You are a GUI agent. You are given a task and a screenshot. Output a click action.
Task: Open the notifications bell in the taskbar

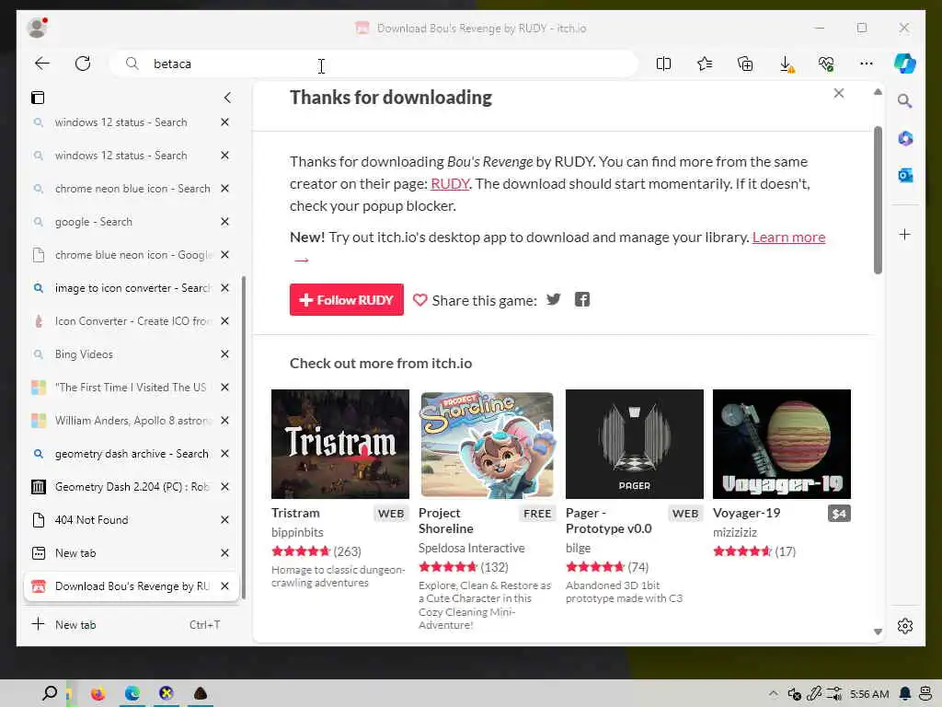(x=905, y=694)
